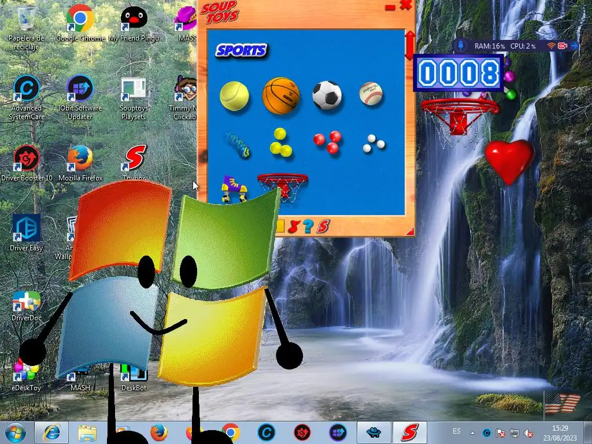Image resolution: width=592 pixels, height=444 pixels.
Task: Open the Windows Start menu orb
Action: coord(15,432)
